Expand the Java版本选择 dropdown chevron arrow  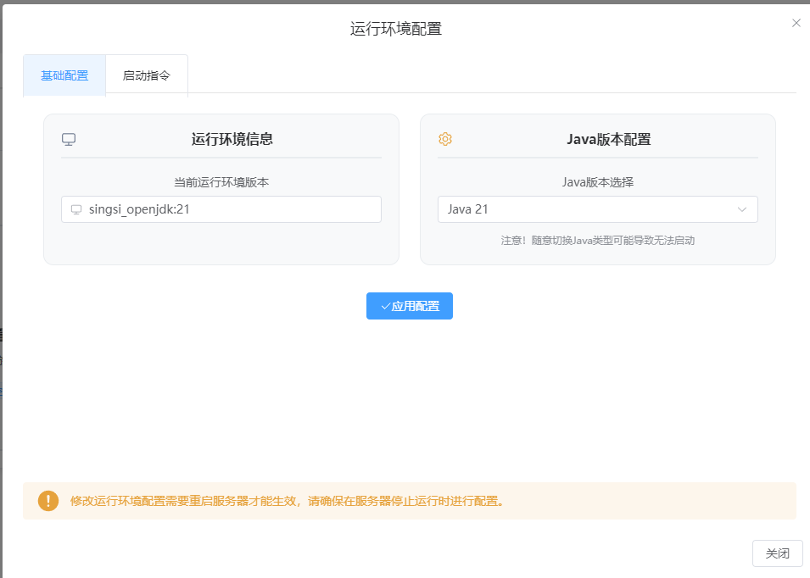(742, 209)
